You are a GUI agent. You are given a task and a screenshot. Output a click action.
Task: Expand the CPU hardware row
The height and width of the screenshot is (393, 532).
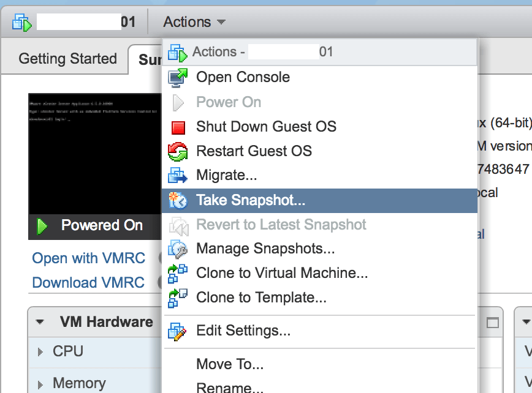(x=40, y=352)
